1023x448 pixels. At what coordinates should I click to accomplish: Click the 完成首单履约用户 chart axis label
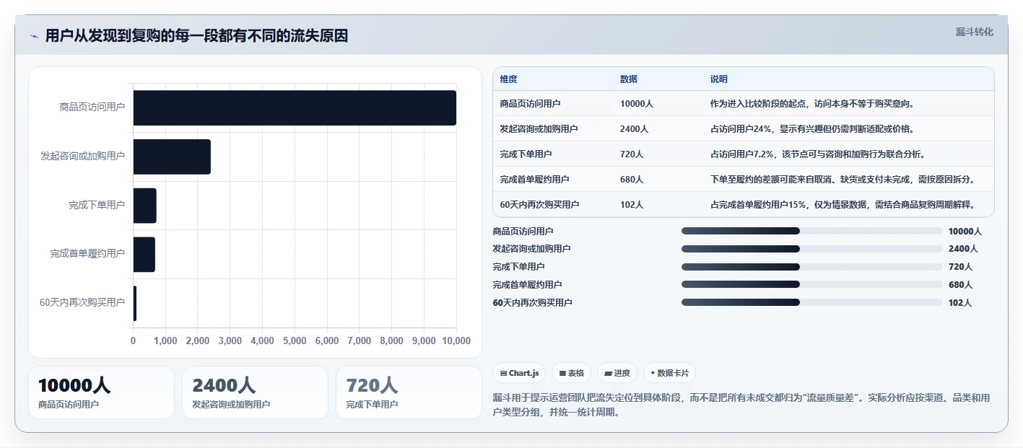[87, 254]
